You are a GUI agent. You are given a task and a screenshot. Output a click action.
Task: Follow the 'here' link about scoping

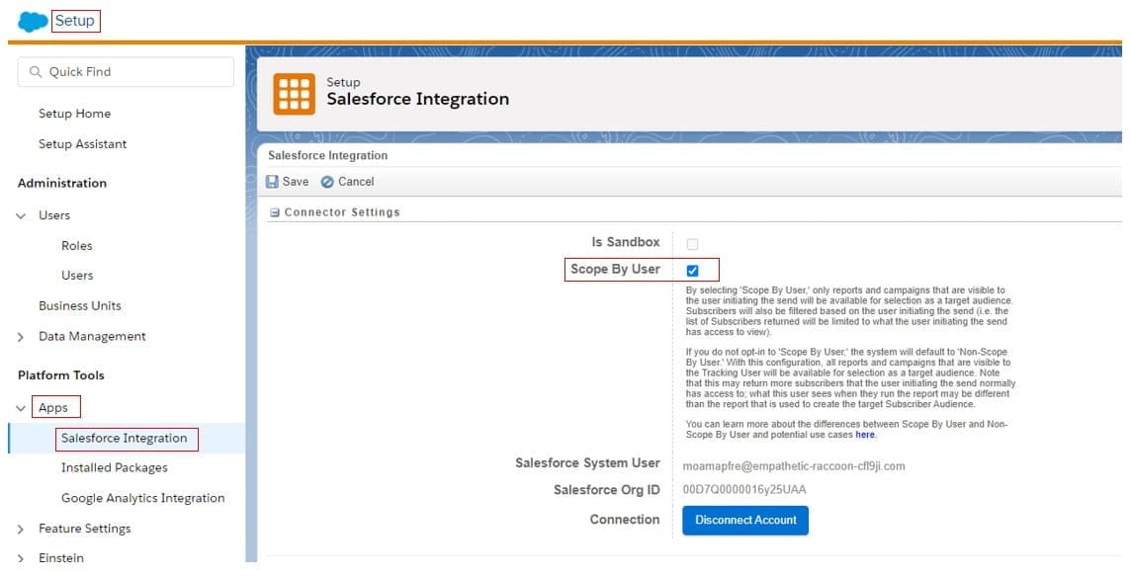point(865,435)
